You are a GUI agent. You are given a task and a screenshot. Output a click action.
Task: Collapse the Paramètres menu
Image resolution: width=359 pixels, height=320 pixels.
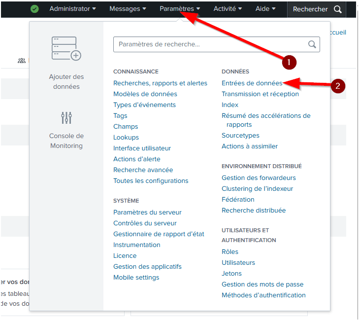tap(180, 9)
